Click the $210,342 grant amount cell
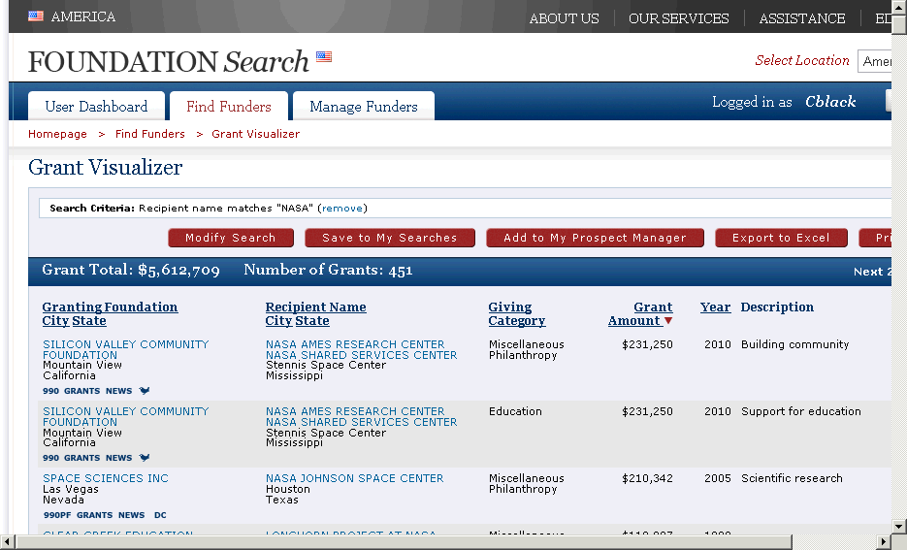907x550 pixels. click(x=647, y=478)
